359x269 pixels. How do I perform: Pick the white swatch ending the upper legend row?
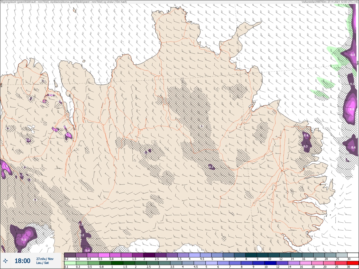[x=353, y=255]
